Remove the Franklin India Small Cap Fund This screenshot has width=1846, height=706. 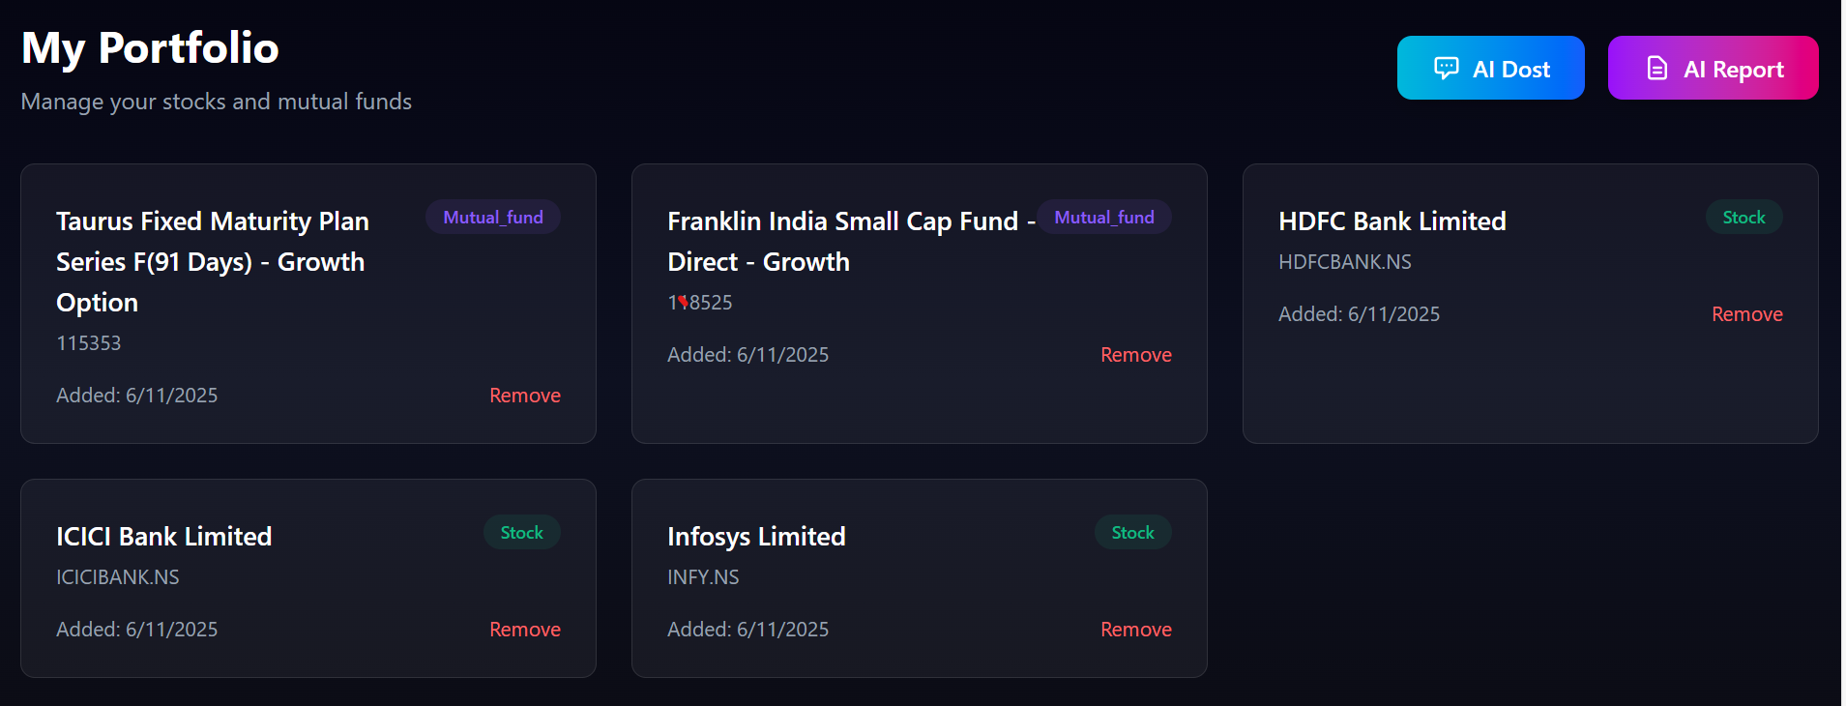click(1135, 355)
